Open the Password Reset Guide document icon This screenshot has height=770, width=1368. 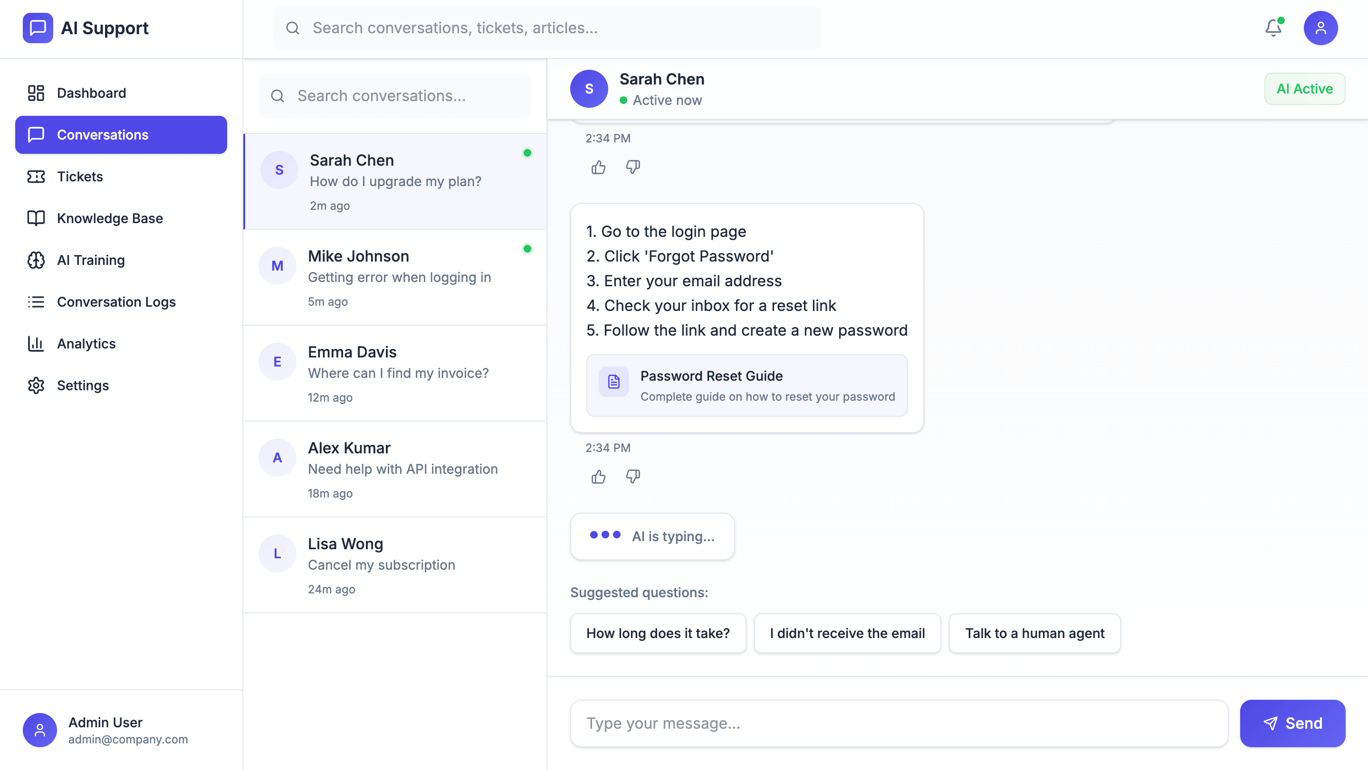pos(613,382)
